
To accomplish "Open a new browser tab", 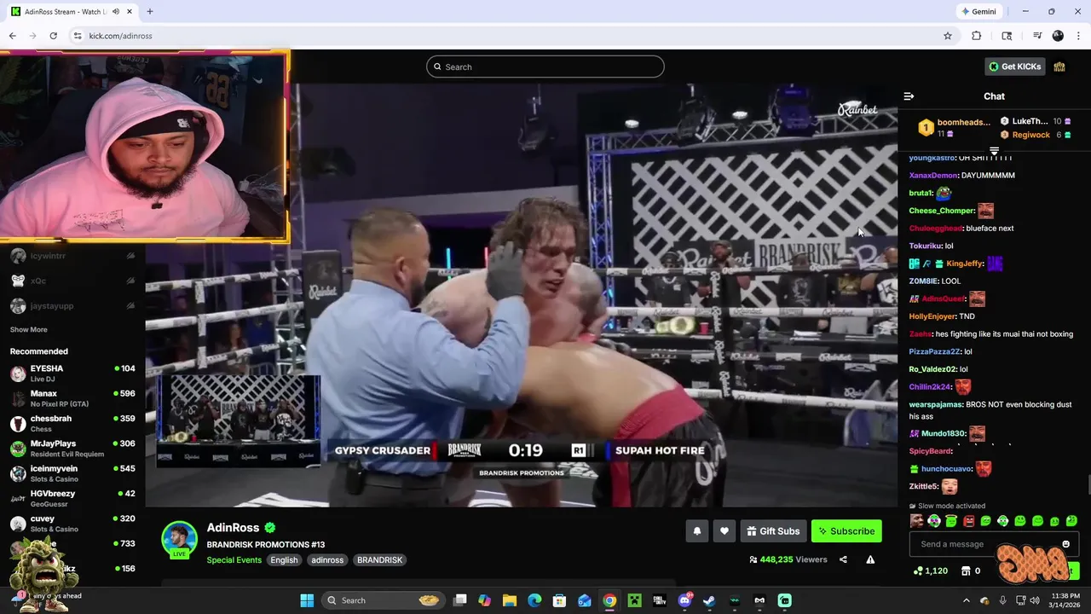I will click(x=149, y=12).
